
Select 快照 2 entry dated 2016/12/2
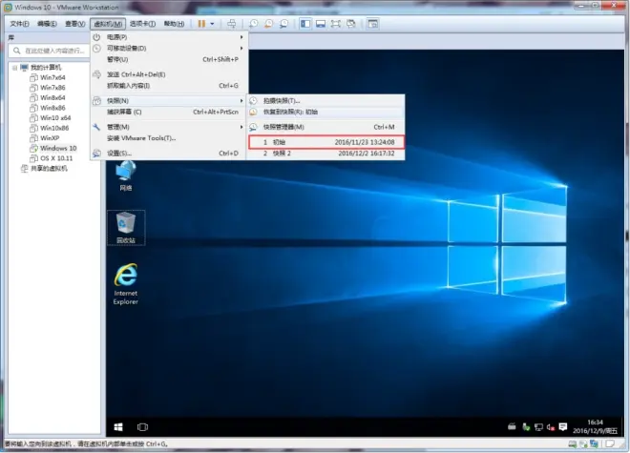click(x=325, y=154)
